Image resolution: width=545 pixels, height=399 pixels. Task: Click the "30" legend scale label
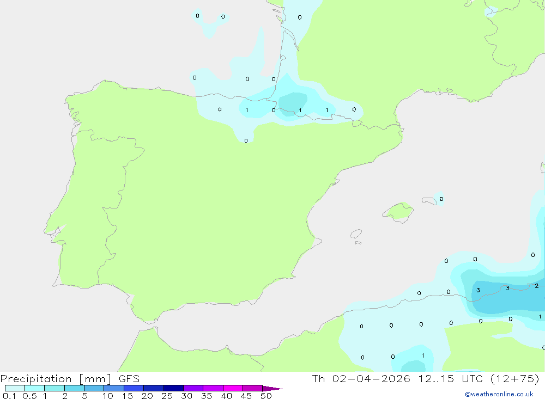[187, 396]
